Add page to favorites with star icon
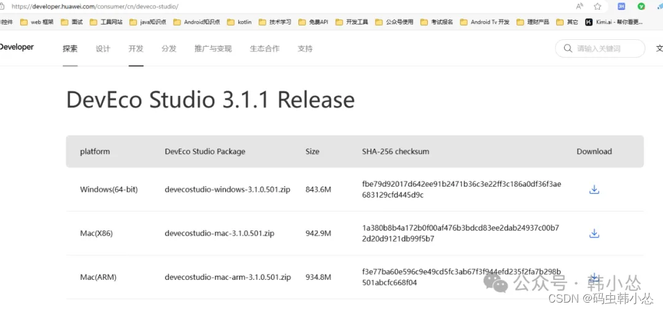The width and height of the screenshot is (663, 310). coord(597,6)
